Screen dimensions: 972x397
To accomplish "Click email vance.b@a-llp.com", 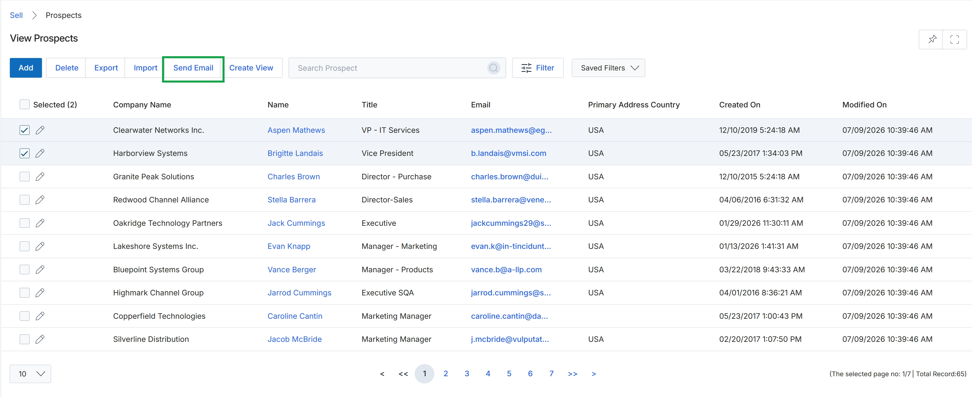I will click(x=506, y=270).
